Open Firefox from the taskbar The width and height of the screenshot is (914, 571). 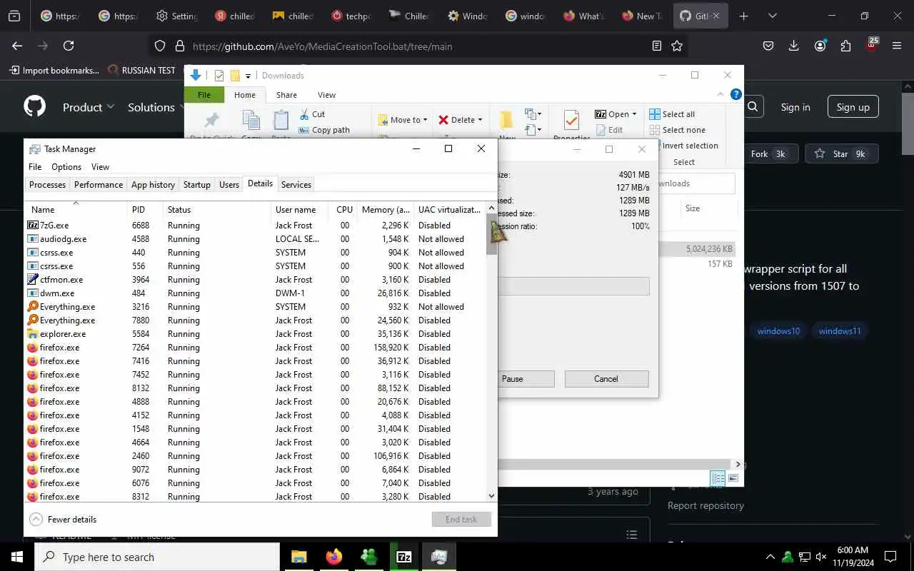click(x=334, y=557)
